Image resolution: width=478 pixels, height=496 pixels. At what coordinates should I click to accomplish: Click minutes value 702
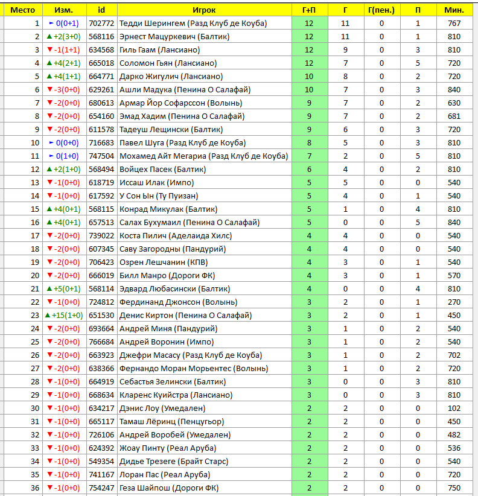454,355
